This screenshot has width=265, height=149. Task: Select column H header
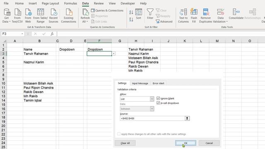[136, 41]
